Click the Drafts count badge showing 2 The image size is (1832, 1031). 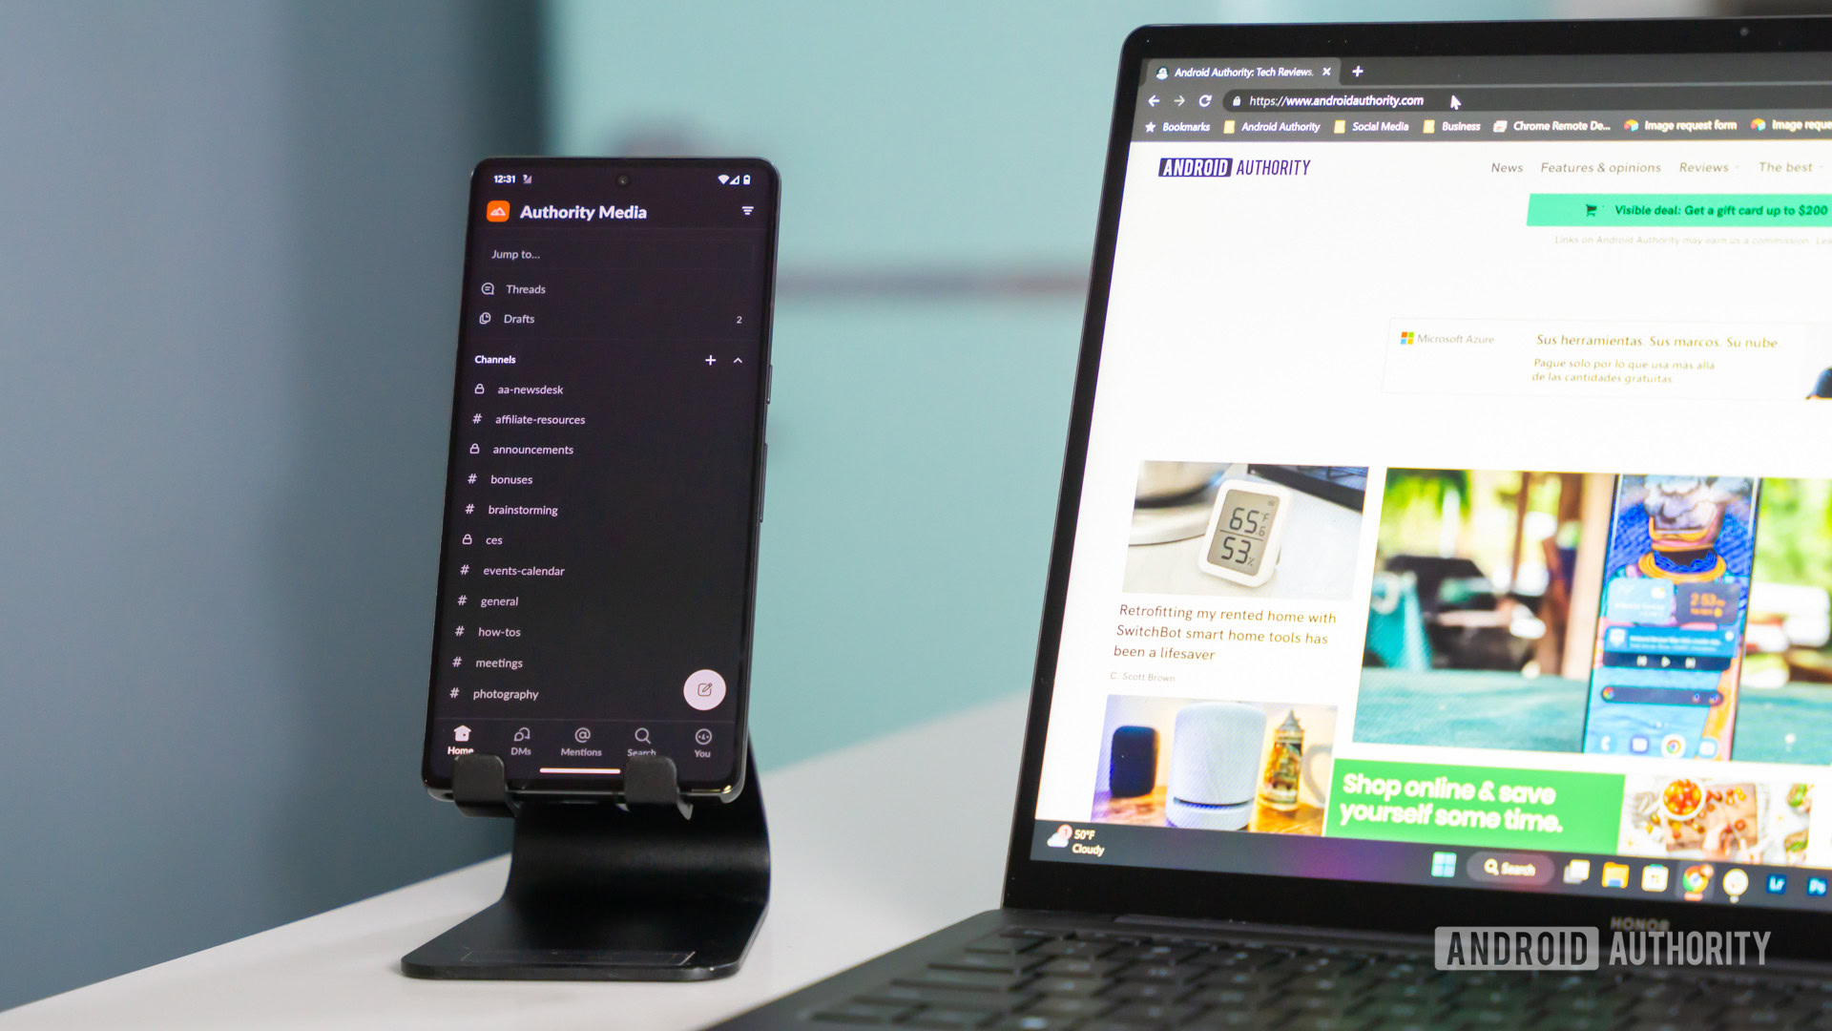(x=738, y=320)
